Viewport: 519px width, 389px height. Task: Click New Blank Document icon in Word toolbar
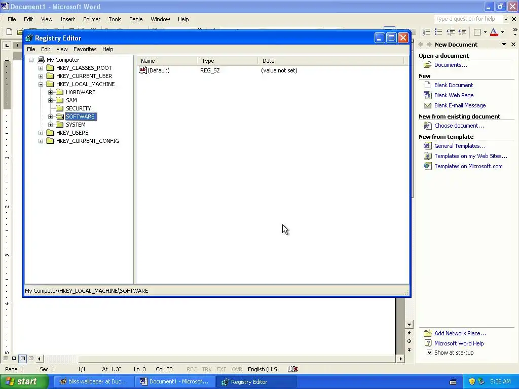(9, 32)
